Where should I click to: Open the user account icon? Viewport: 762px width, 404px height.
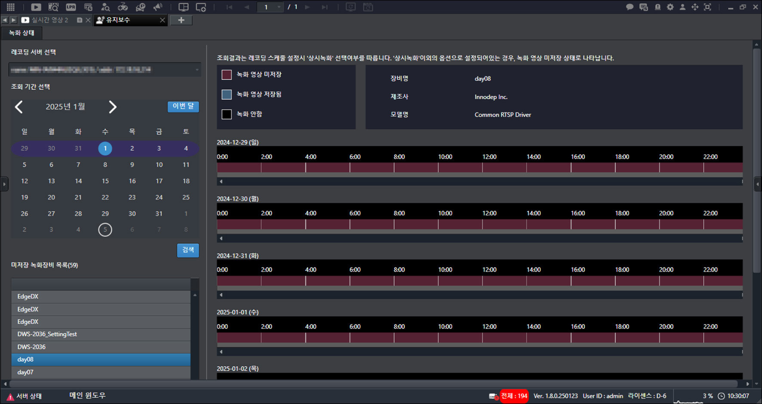[682, 7]
